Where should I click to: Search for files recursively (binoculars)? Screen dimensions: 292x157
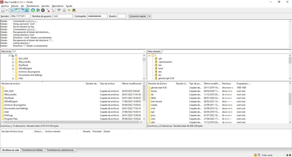[74, 10]
